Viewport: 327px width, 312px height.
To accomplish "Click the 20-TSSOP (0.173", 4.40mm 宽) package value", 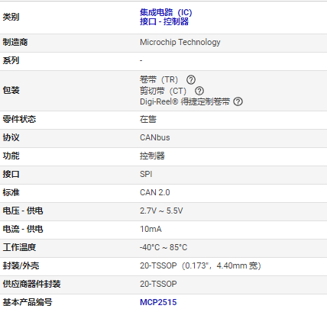I will [x=200, y=265].
